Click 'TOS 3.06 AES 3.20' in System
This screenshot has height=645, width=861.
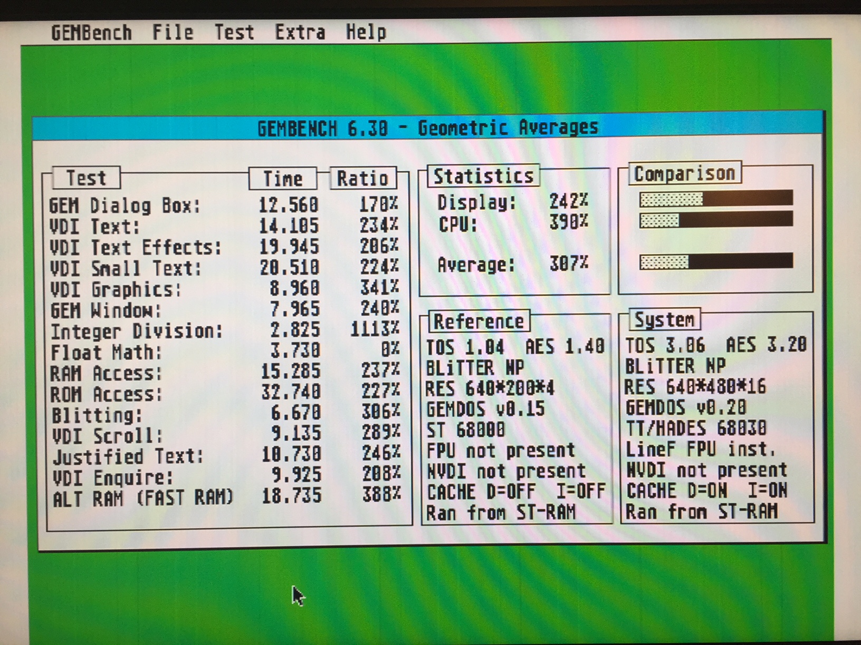(x=716, y=345)
